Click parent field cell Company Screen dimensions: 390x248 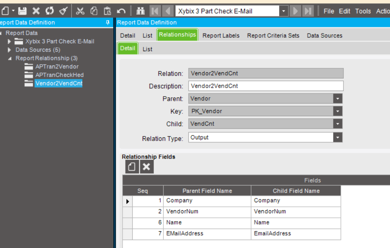207,201
